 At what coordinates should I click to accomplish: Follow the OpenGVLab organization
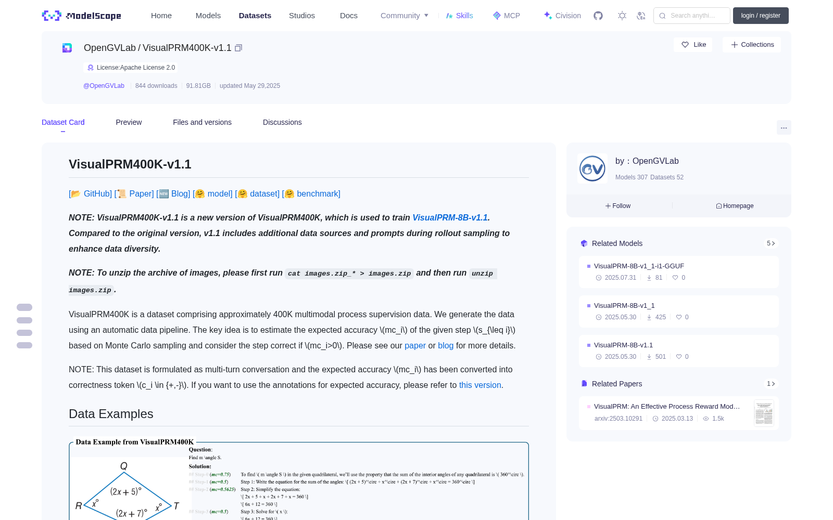(618, 206)
